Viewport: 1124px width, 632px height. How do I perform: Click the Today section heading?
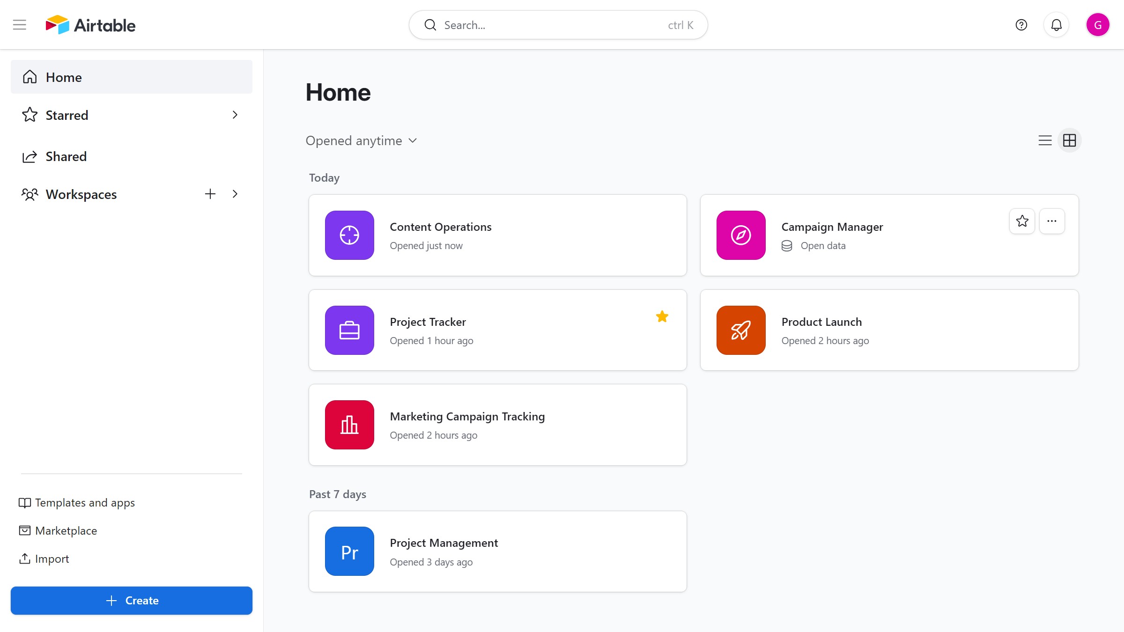324,177
